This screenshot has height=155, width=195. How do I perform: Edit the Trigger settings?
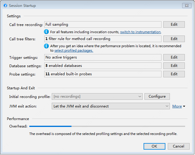[x=174, y=57]
